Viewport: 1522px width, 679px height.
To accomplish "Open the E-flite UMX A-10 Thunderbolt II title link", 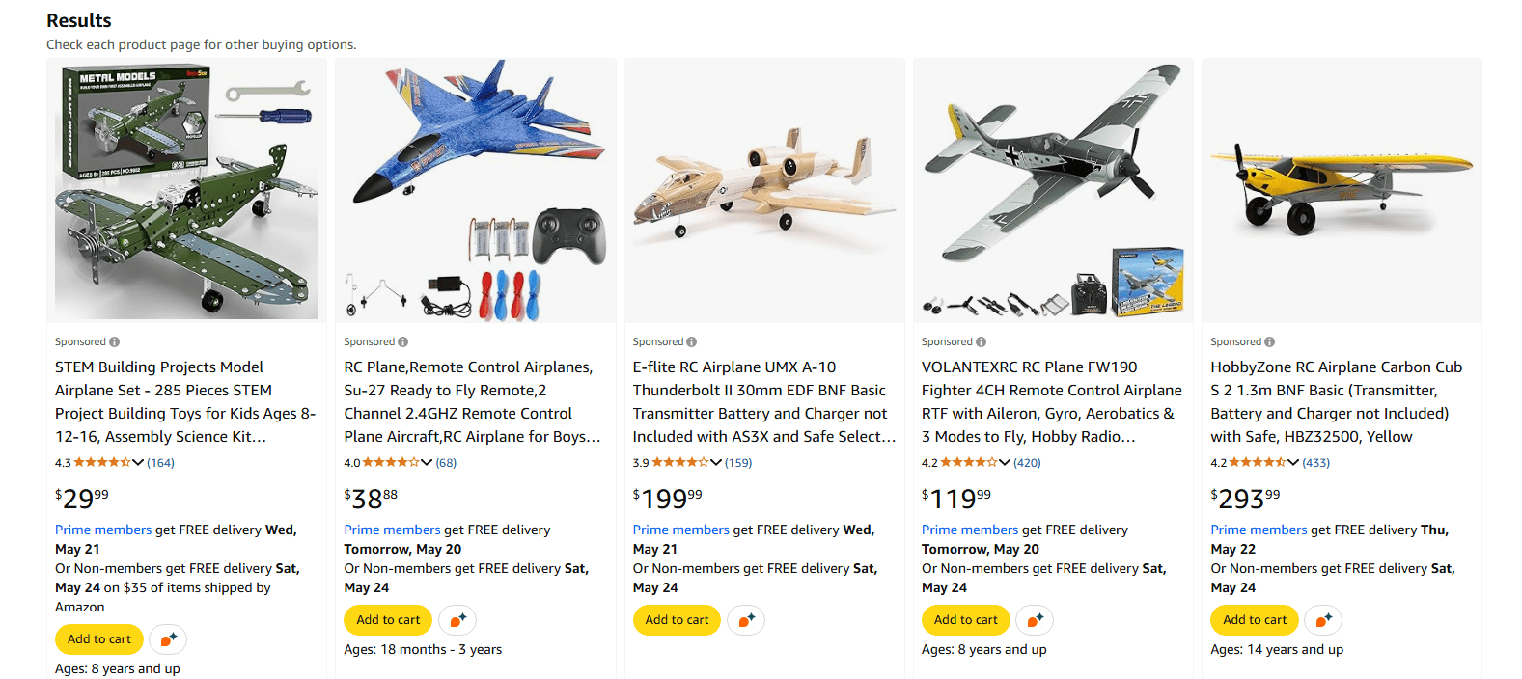I will (x=762, y=401).
